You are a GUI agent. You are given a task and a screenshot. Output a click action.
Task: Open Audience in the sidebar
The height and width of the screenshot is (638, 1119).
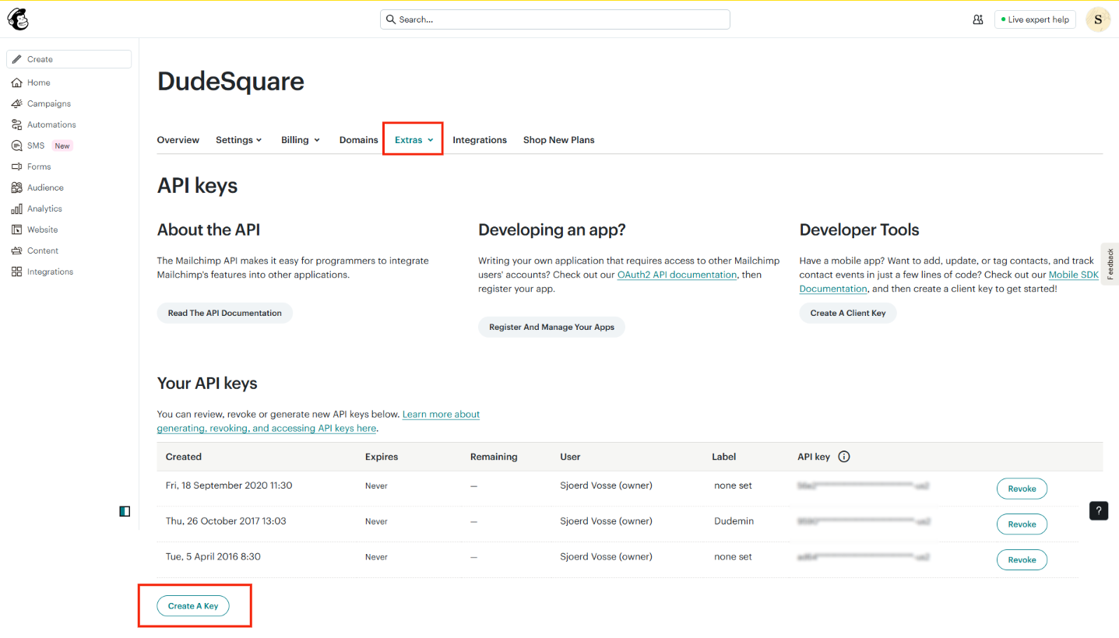point(45,188)
